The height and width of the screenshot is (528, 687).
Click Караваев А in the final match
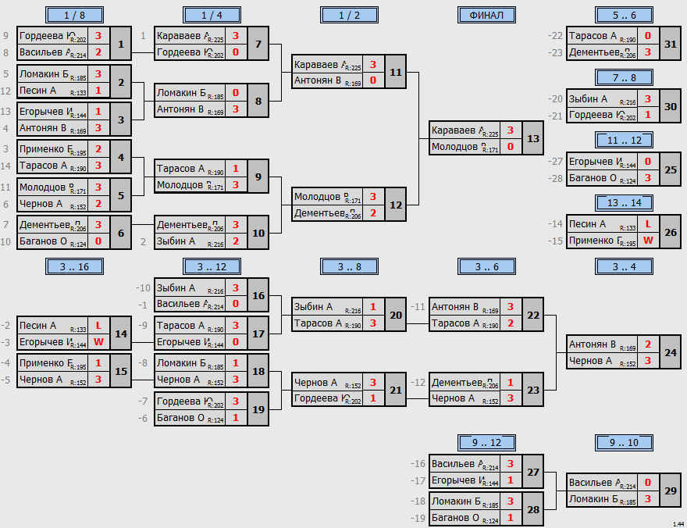tap(458, 130)
